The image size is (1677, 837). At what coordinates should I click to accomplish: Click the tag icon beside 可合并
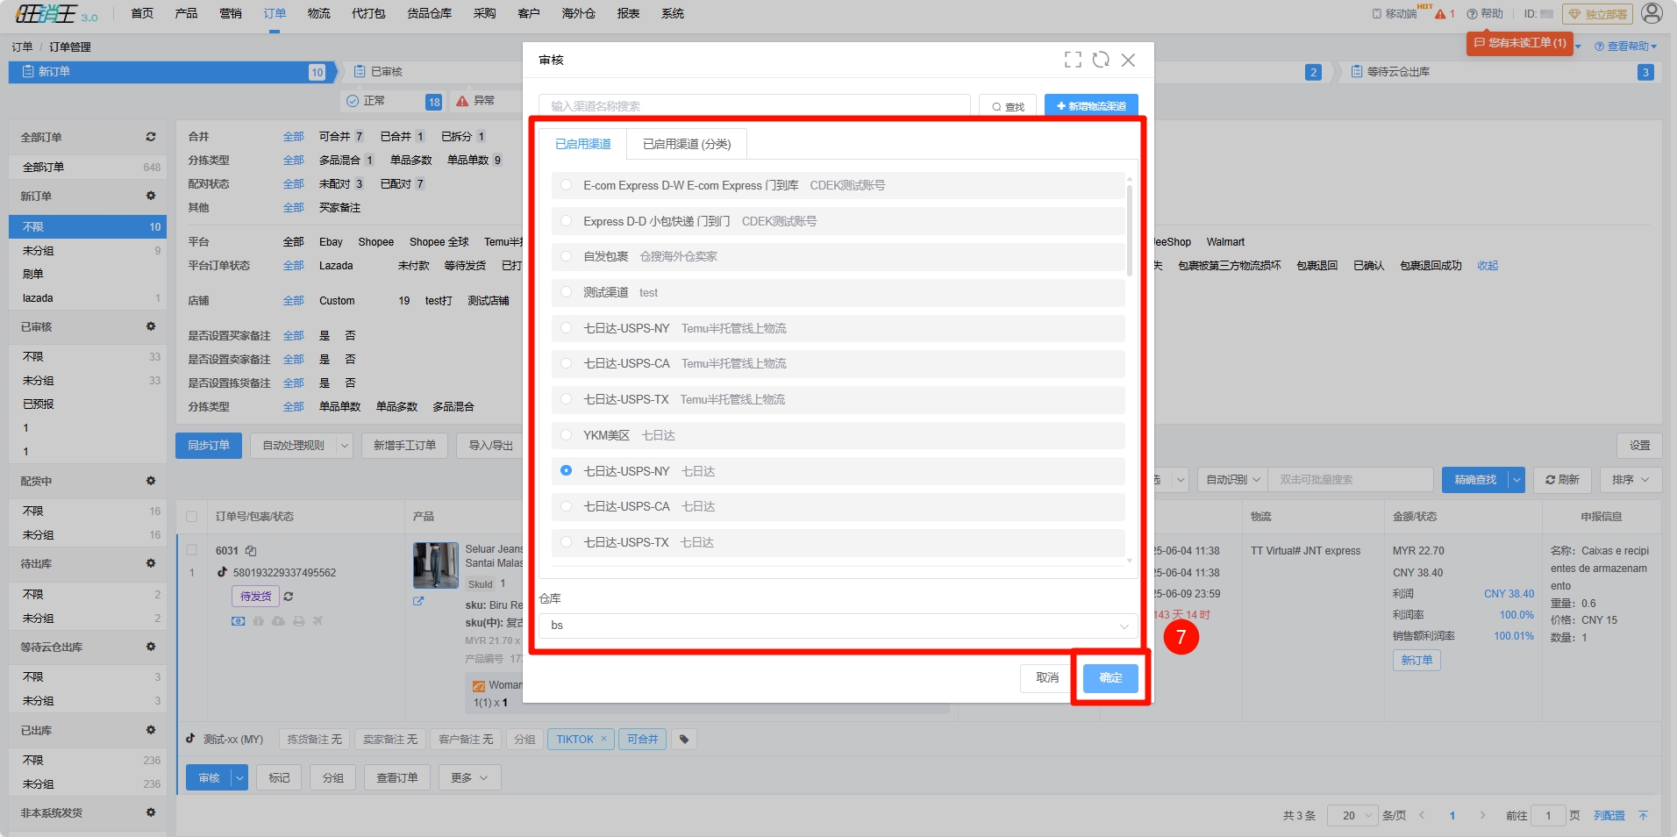coord(684,740)
